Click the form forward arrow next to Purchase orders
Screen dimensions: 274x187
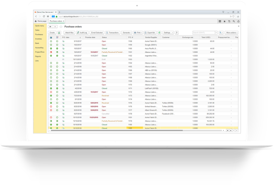tap(55, 27)
